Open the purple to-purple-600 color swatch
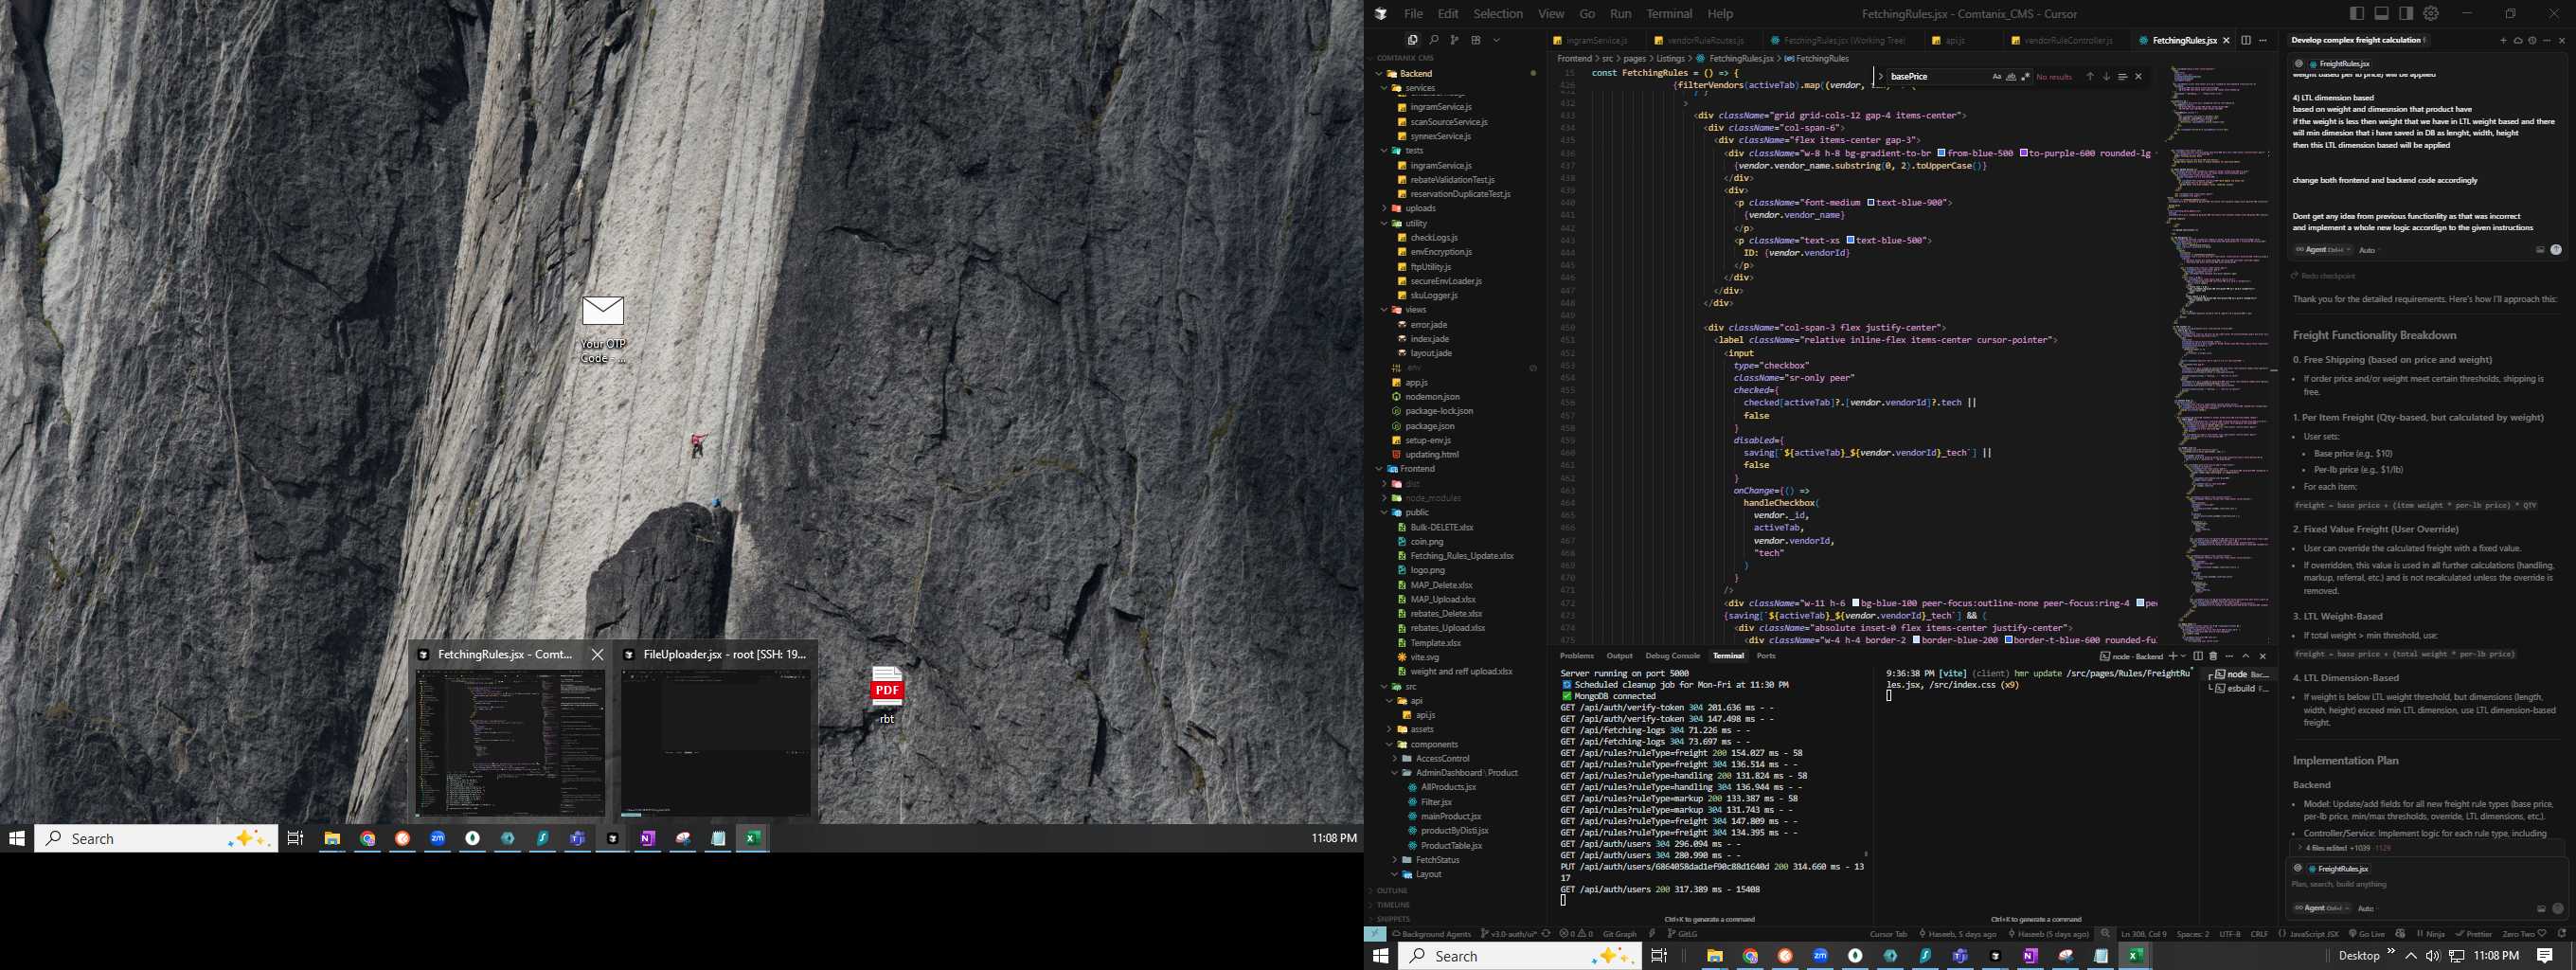 tap(2024, 153)
